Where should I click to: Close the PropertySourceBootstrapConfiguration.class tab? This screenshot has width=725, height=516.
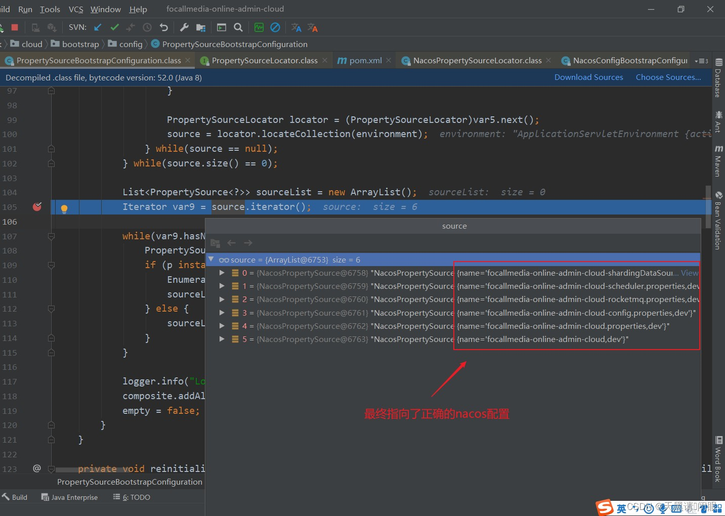click(x=188, y=60)
